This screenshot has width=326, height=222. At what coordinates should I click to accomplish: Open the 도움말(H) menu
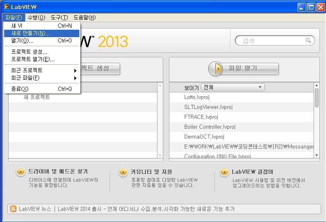pos(85,17)
